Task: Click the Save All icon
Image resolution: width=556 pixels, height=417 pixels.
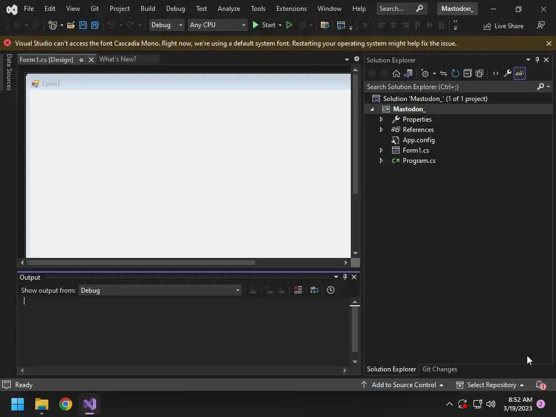Action: point(94,25)
